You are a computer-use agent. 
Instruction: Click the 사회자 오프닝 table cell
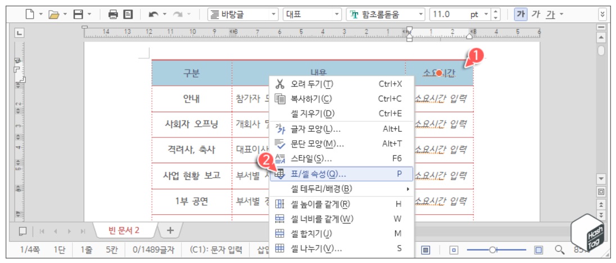pyautogui.click(x=192, y=124)
